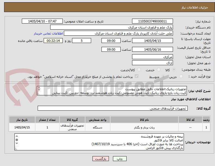Click the buyer notes text area
Image resolution: width=215 pixels, height=166 pixels.
point(99,142)
